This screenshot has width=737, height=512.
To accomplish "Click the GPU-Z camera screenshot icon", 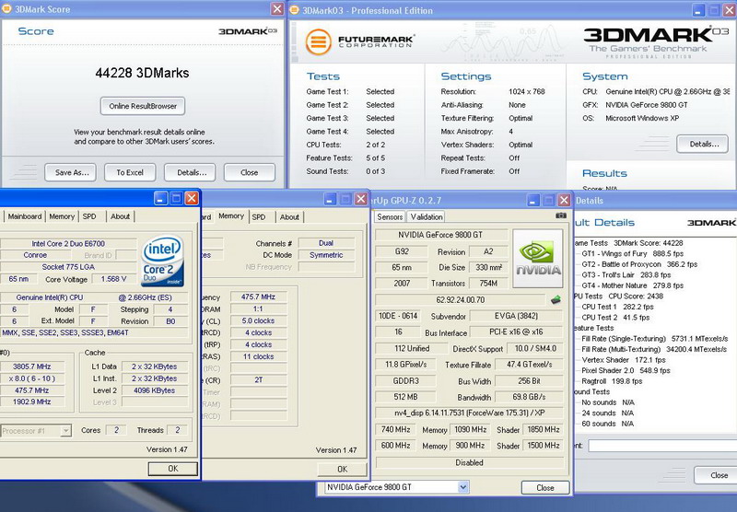I will [x=561, y=215].
